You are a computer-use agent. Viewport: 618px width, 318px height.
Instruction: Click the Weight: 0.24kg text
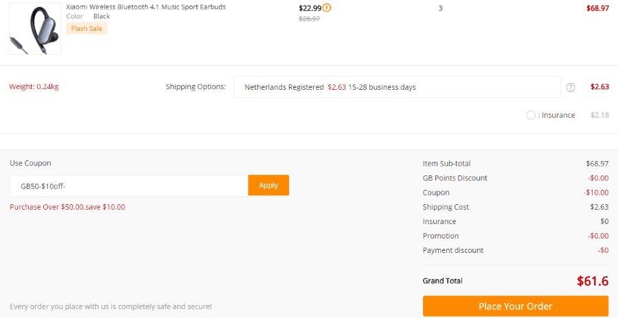(34, 86)
